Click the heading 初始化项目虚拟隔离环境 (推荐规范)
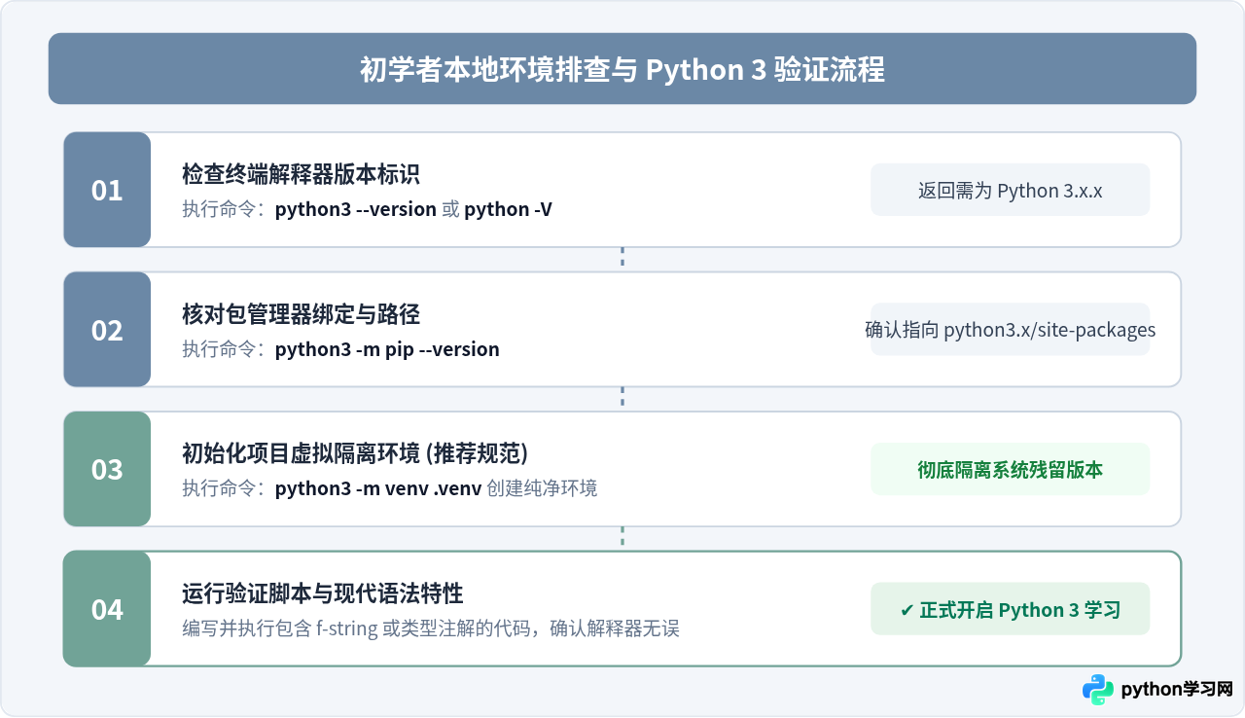Screen dimensions: 1245x718 coord(355,454)
